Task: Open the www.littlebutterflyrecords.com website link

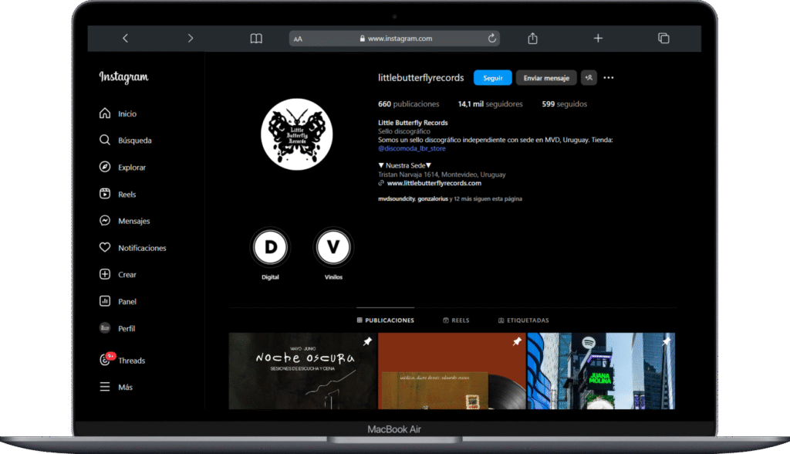Action: 434,183
